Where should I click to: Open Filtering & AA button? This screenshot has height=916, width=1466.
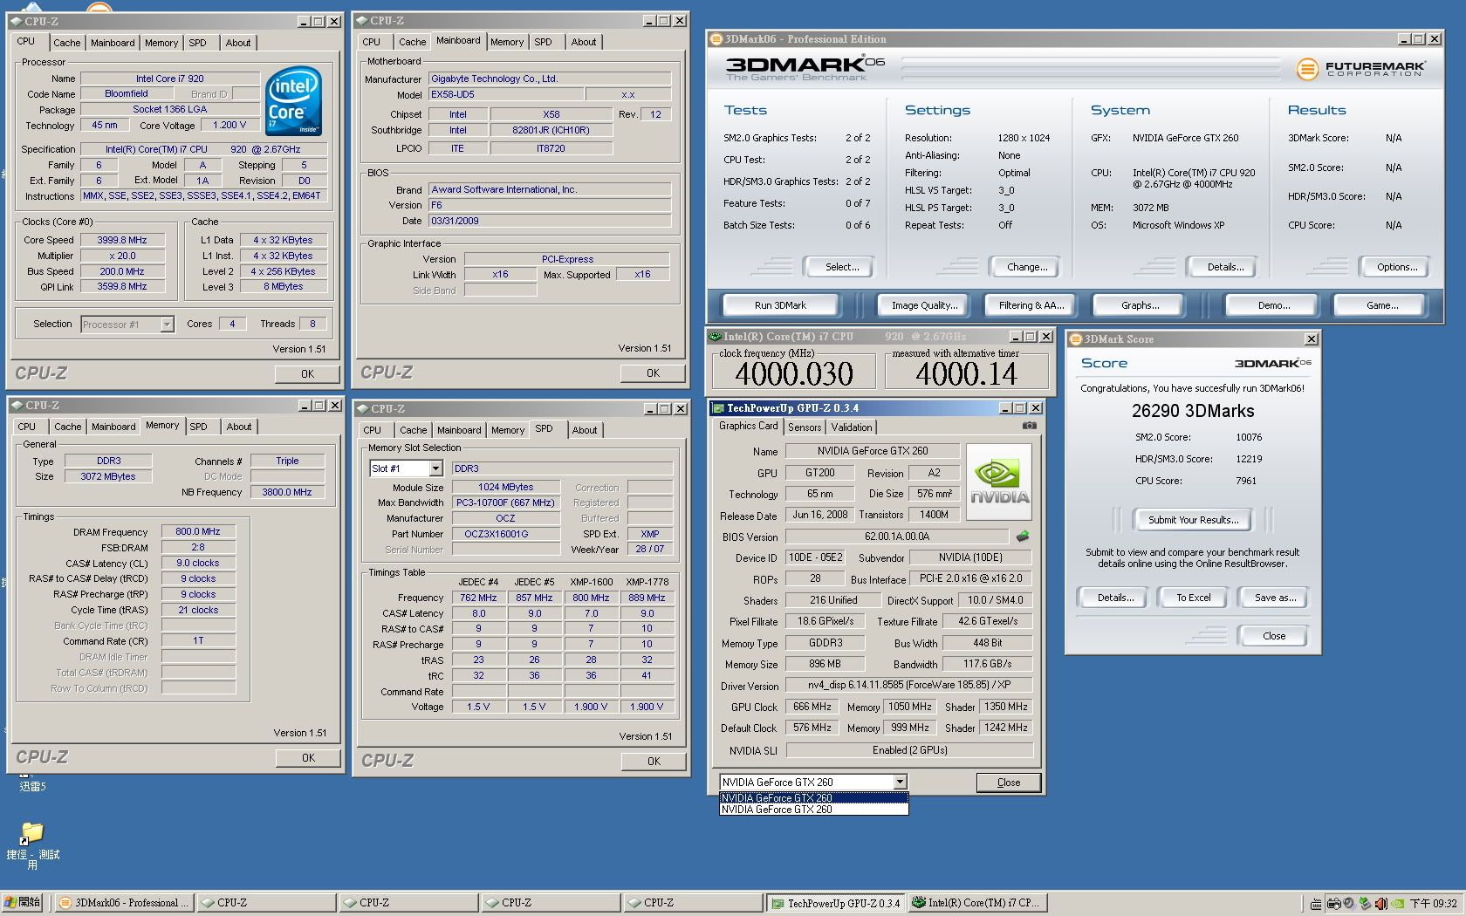(x=1031, y=305)
